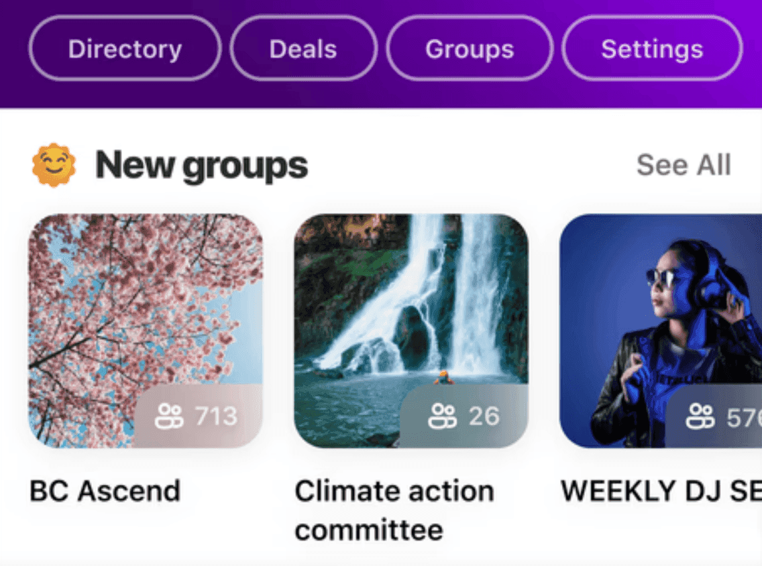The image size is (762, 566).
Task: Switch to the Deals section
Action: [x=303, y=48]
